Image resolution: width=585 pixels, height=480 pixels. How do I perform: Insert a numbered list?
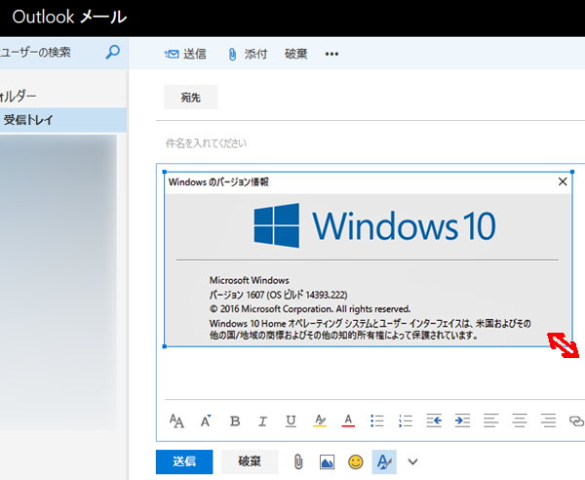tap(406, 420)
